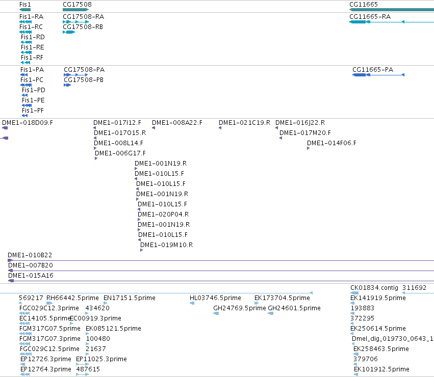Select the Fis1-RC transcript
Image resolution: width=434 pixels, height=377 pixels.
[x=31, y=27]
